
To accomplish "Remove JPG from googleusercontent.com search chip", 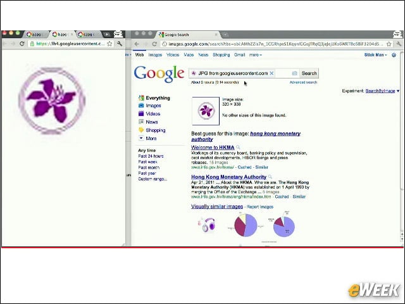I will 271,73.
